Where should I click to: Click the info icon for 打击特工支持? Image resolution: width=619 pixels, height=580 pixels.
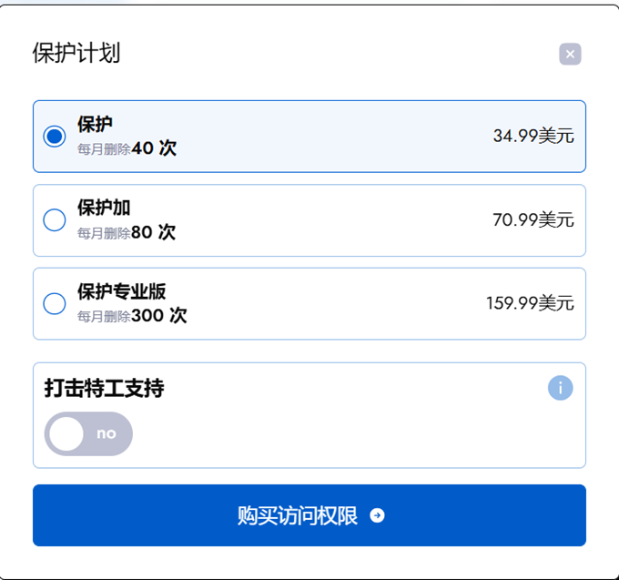(x=561, y=388)
